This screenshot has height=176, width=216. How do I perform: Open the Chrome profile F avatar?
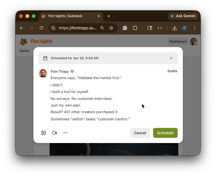coord(185,28)
